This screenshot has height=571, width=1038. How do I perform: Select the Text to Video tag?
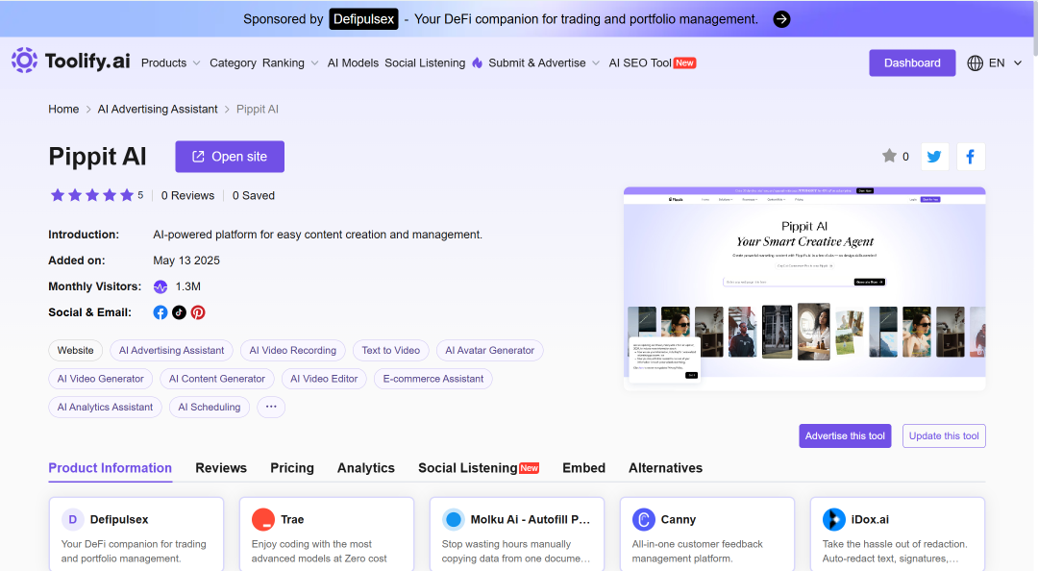pos(390,351)
